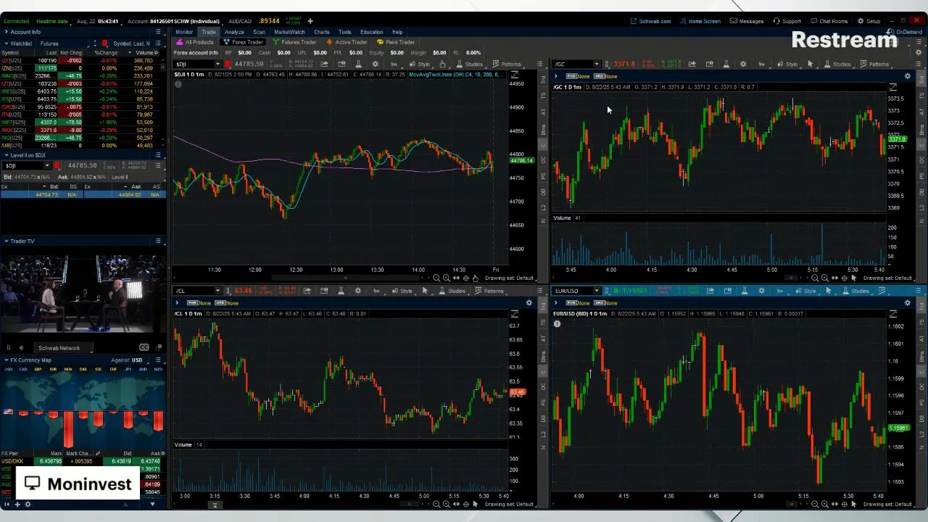
Task: Open Chat Rooms
Action: pyautogui.click(x=829, y=21)
